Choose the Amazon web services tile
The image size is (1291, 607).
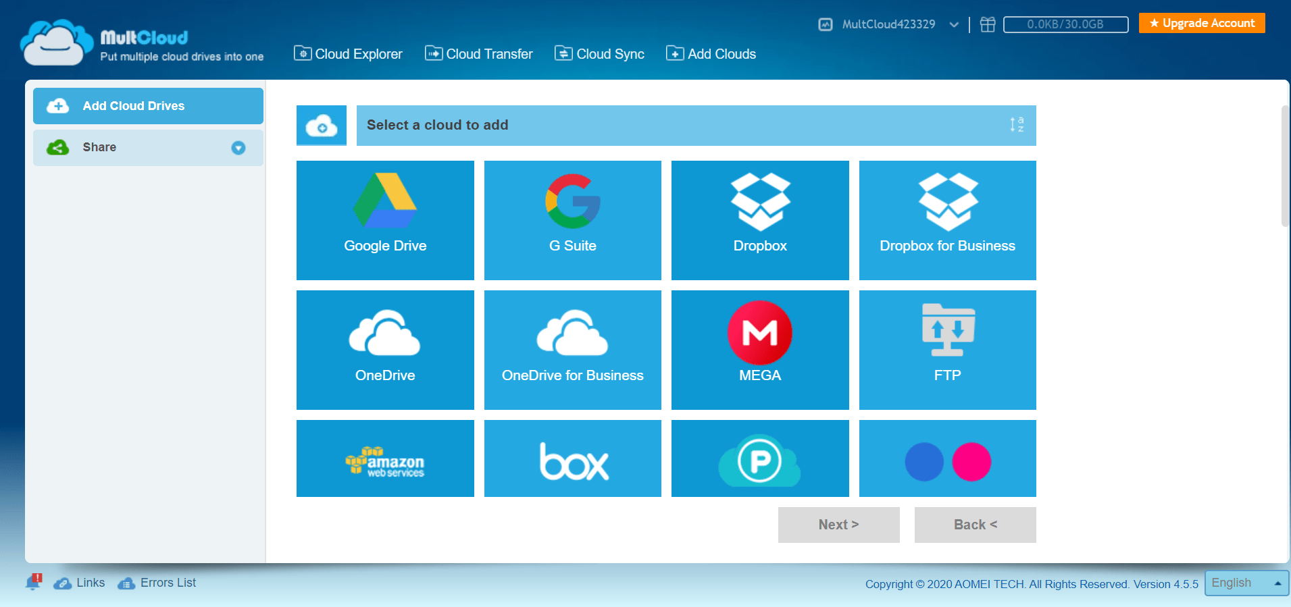tap(385, 458)
